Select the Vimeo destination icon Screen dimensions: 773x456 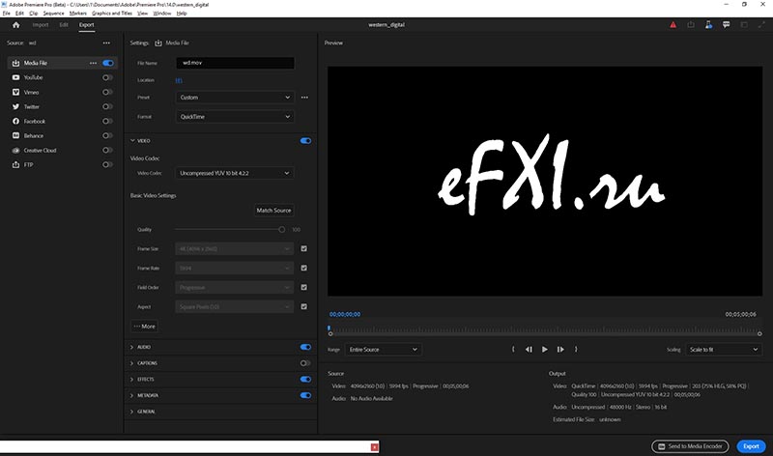tap(15, 92)
